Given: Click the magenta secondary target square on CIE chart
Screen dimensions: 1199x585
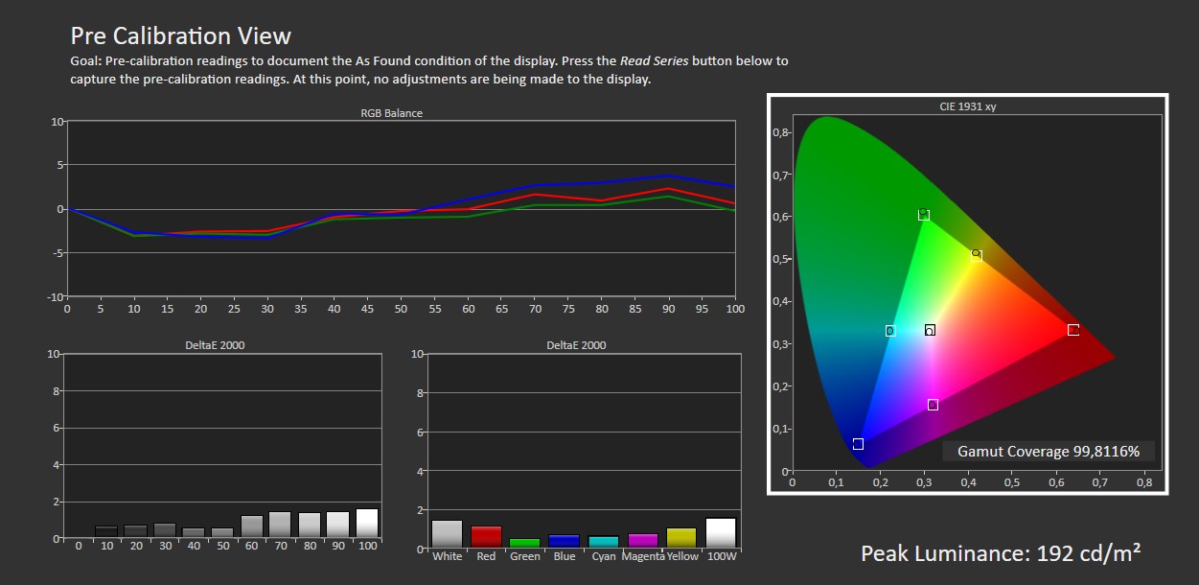Looking at the screenshot, I should [x=933, y=405].
